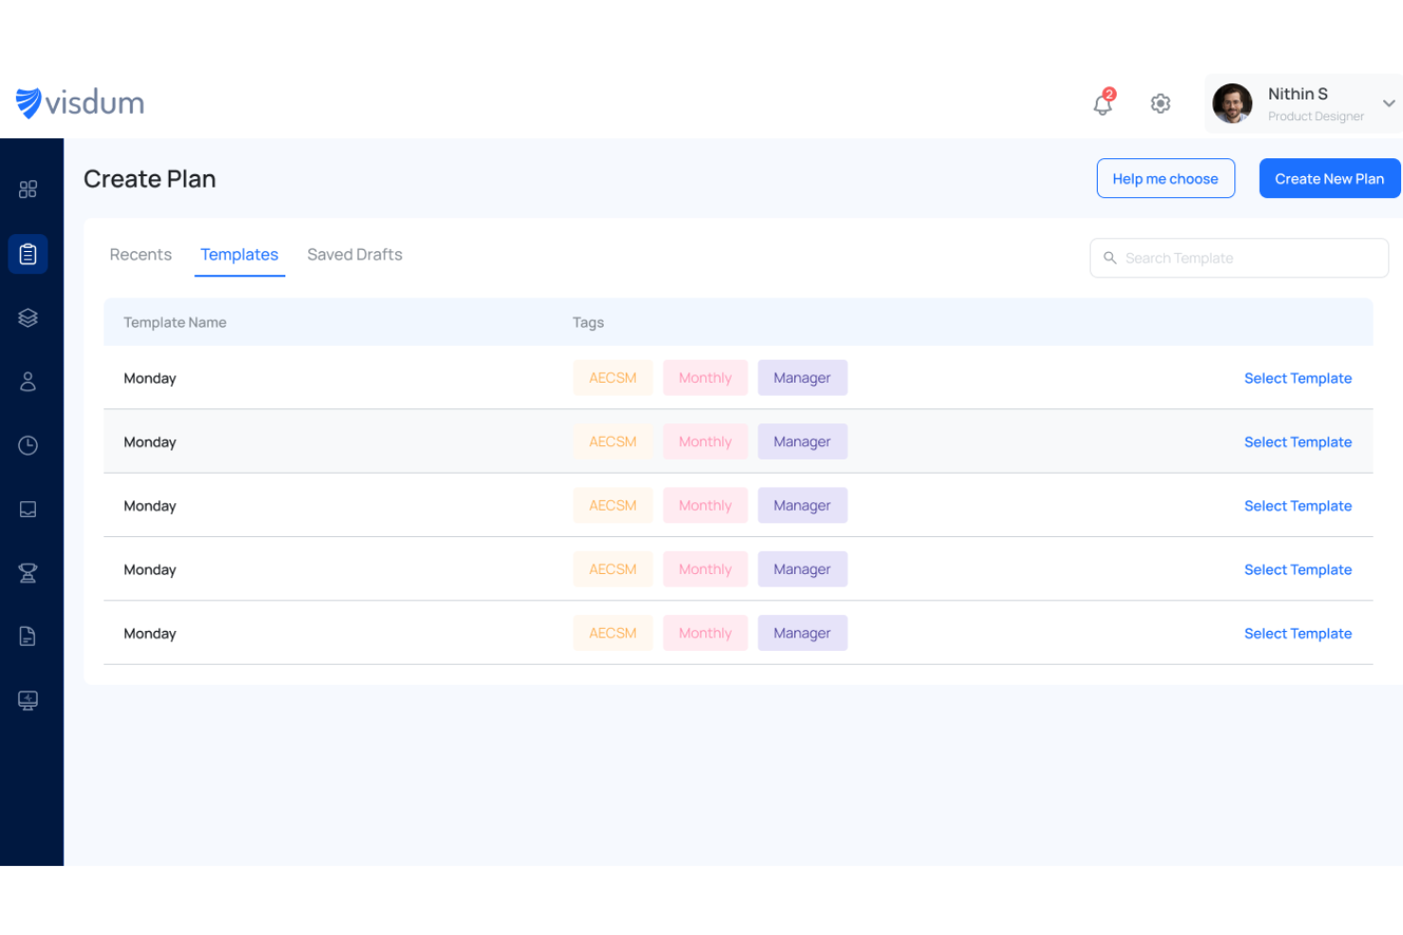This screenshot has height=935, width=1403.
Task: Open the Saved Drafts tab
Action: point(355,254)
